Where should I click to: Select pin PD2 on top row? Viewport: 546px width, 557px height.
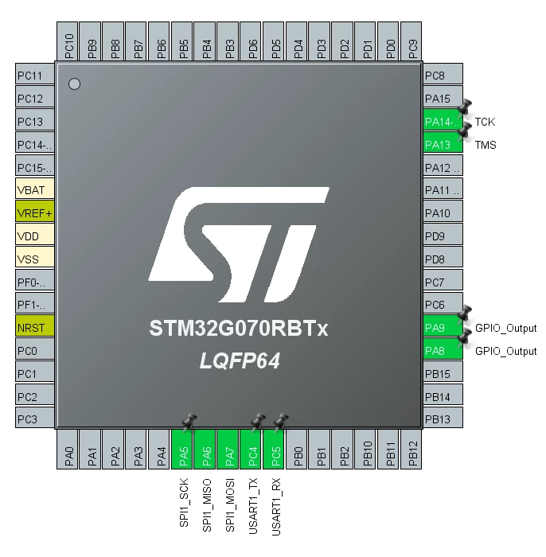coord(342,41)
